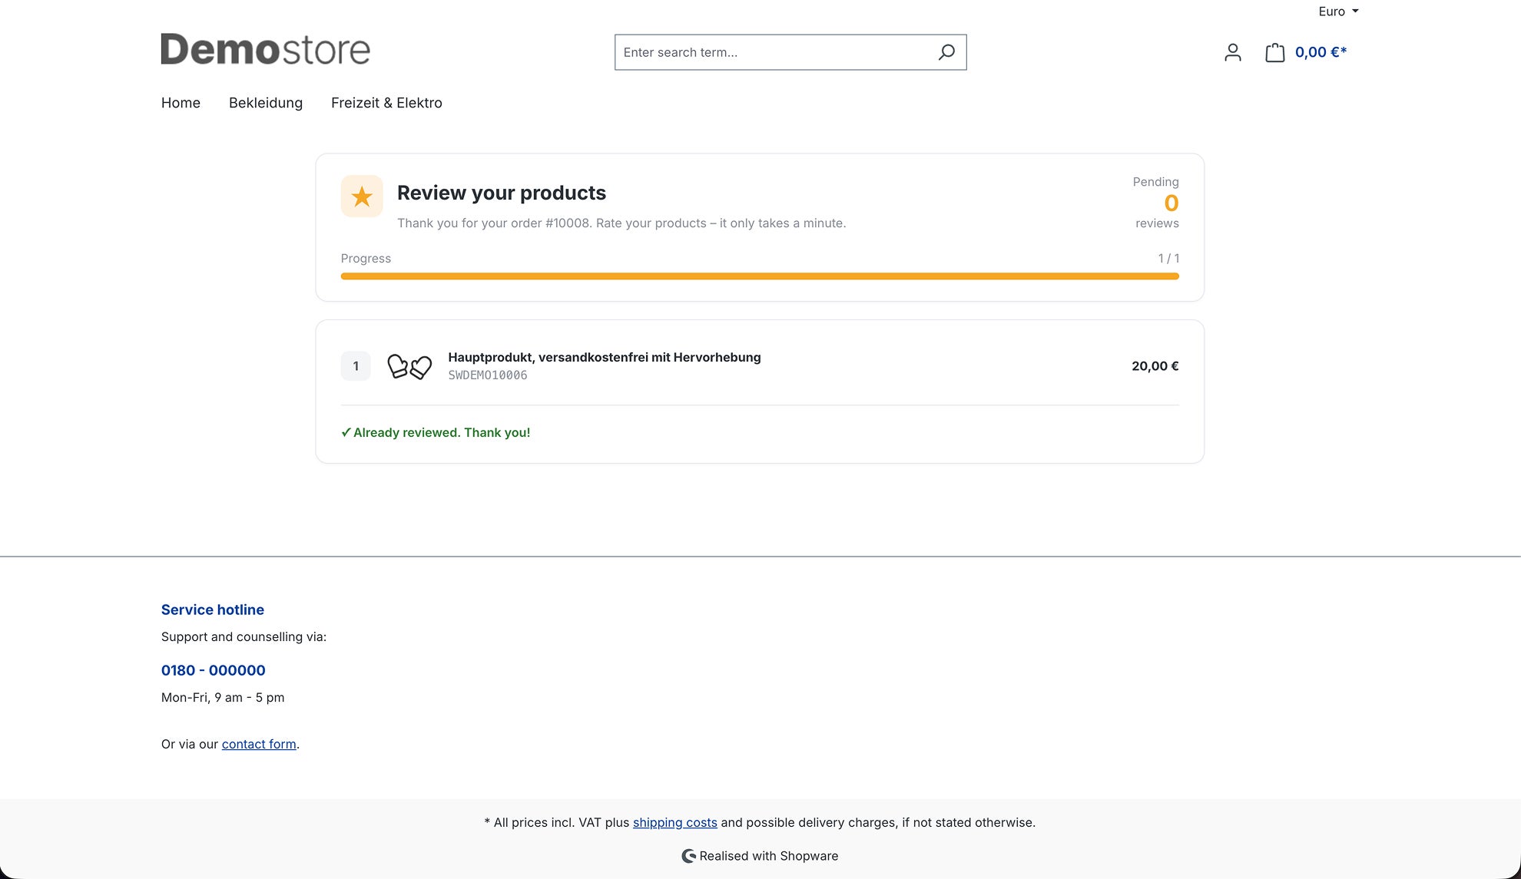Click the green already-reviewed checkmark
Screen dimensions: 1521x879
click(x=346, y=432)
